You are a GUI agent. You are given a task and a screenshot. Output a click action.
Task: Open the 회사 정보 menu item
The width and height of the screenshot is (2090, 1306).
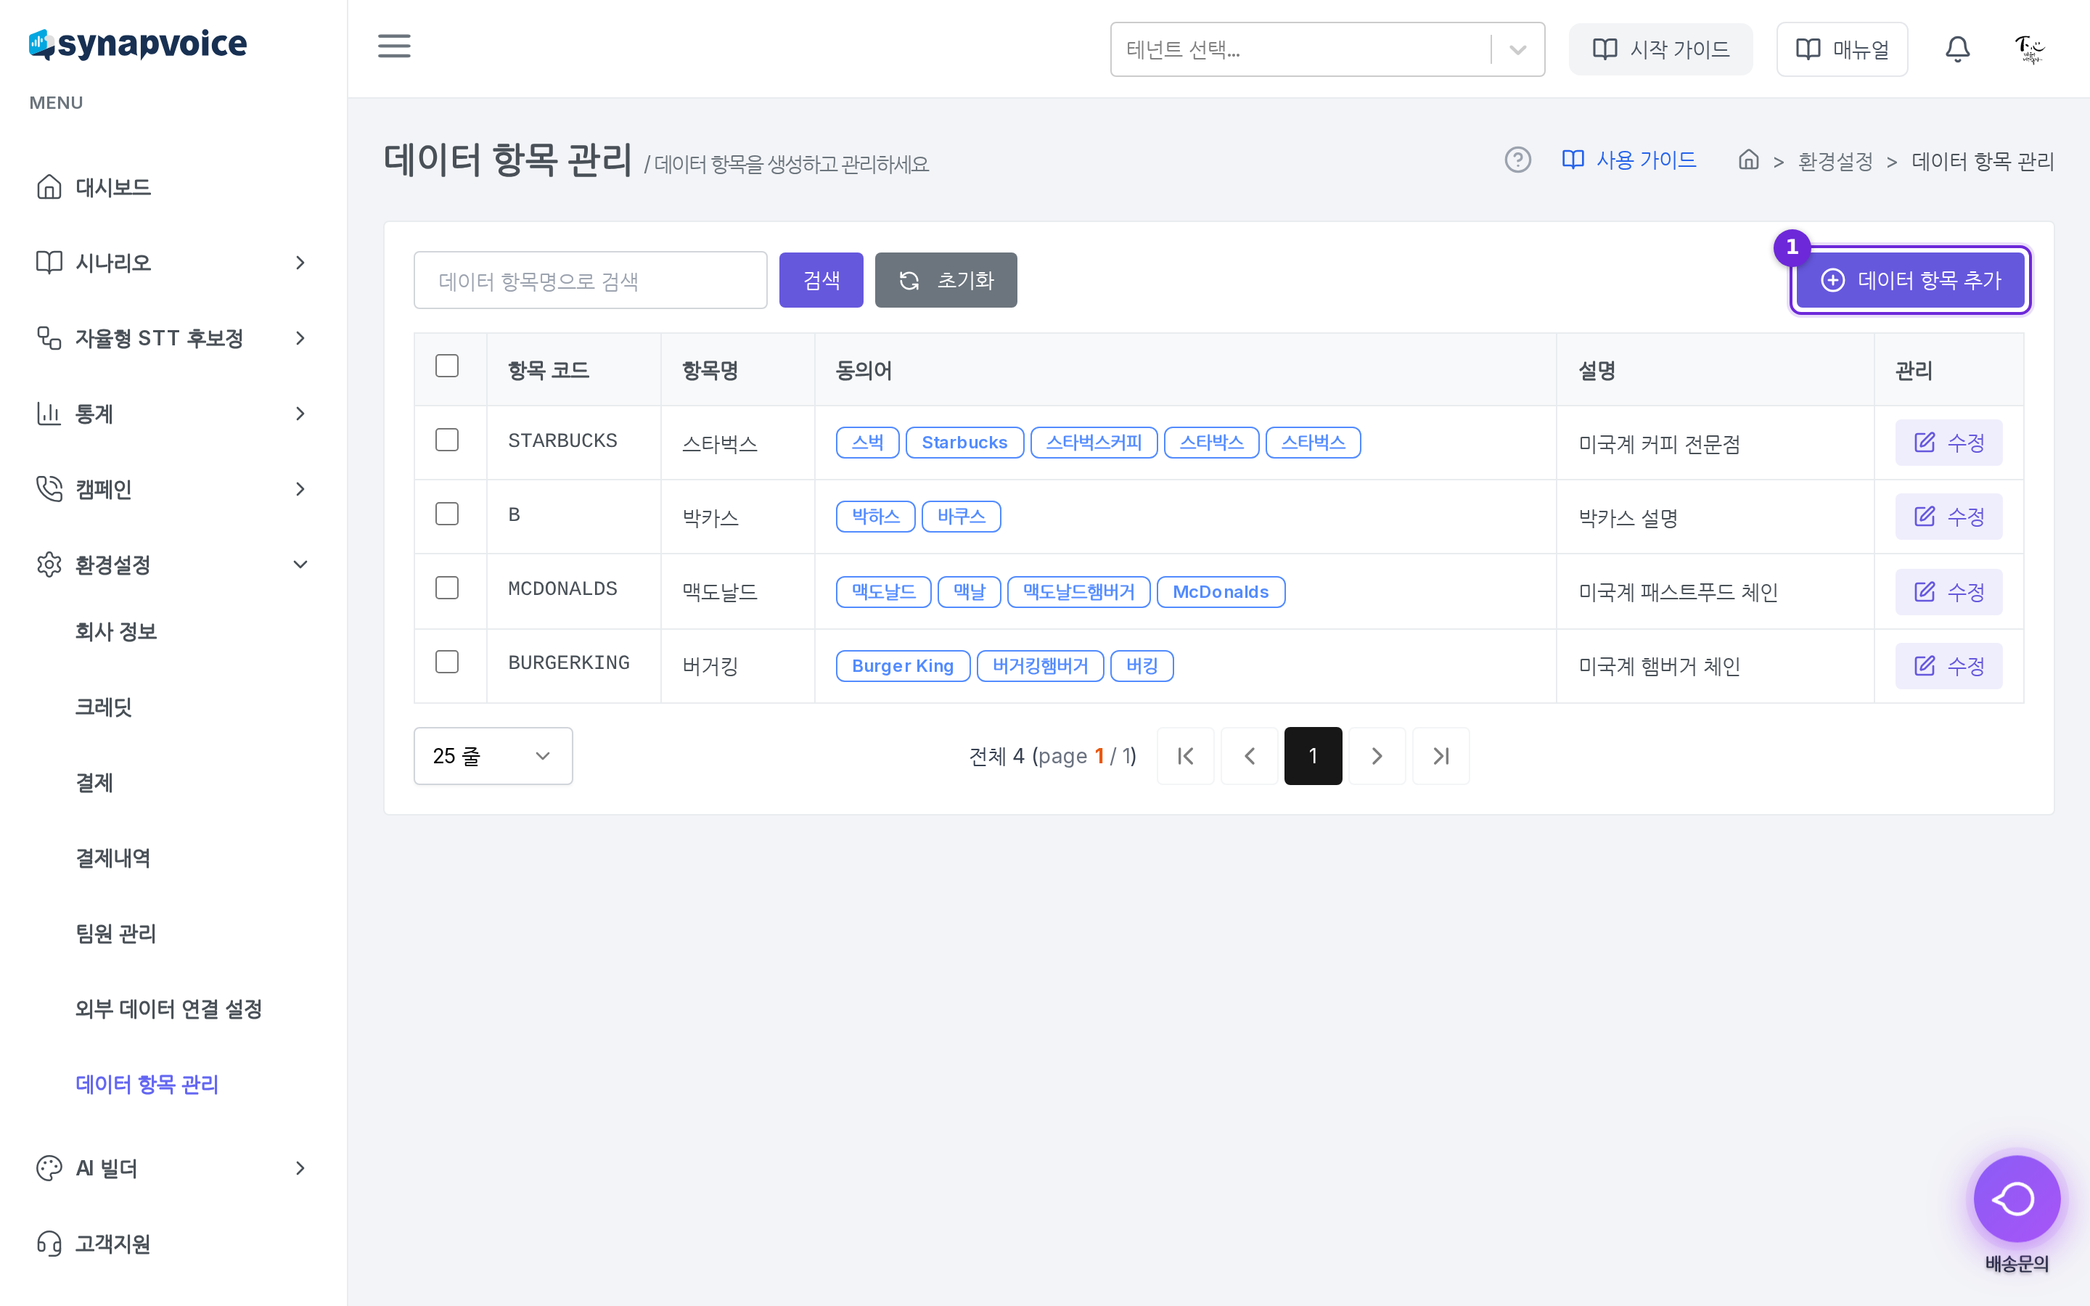pyautogui.click(x=115, y=631)
